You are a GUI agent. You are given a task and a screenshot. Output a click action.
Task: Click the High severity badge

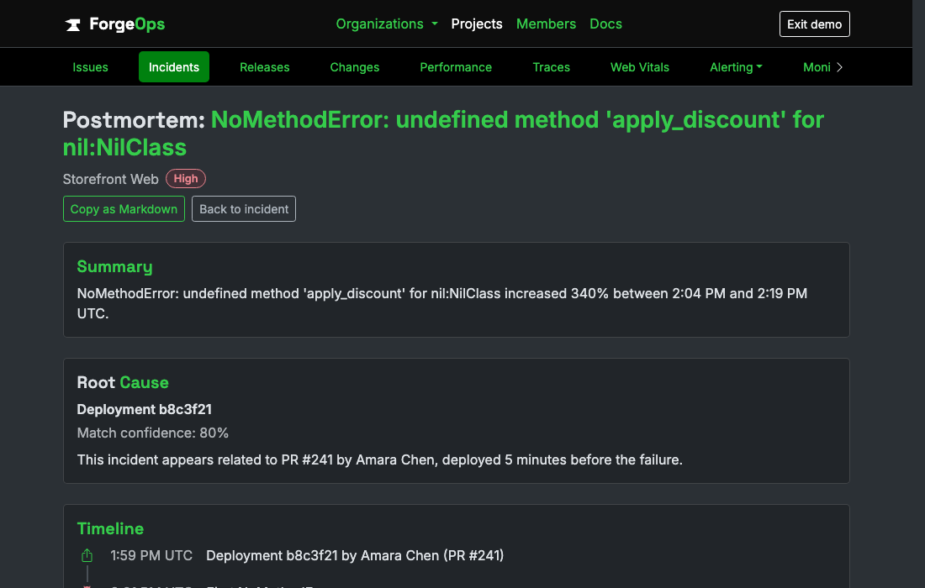186,179
